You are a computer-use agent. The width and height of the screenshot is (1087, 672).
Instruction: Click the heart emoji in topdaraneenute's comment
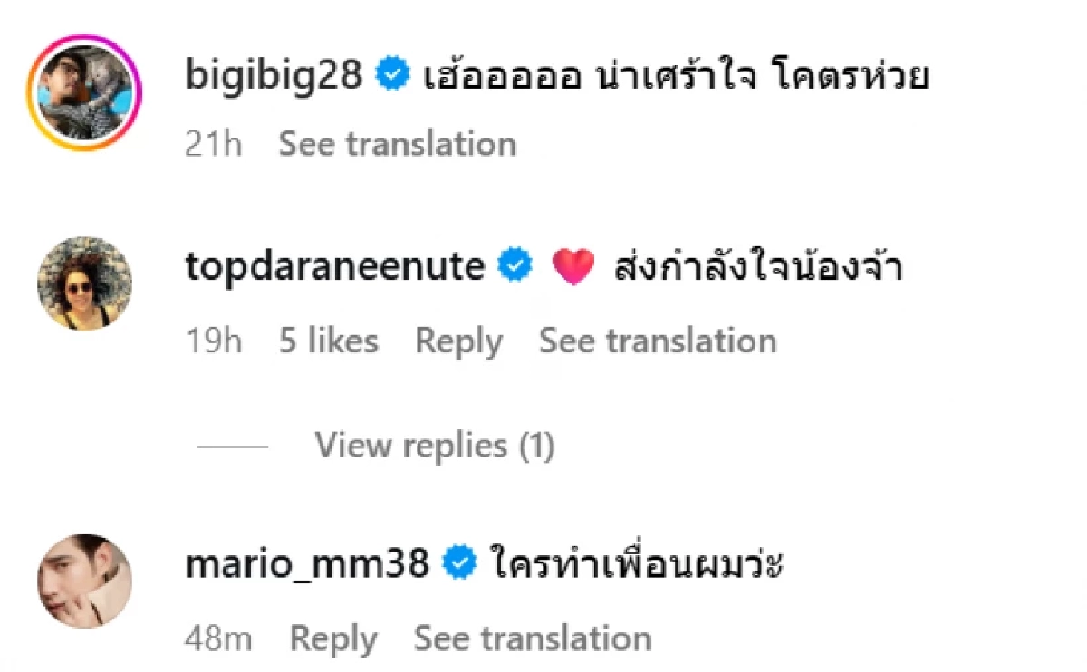click(572, 265)
